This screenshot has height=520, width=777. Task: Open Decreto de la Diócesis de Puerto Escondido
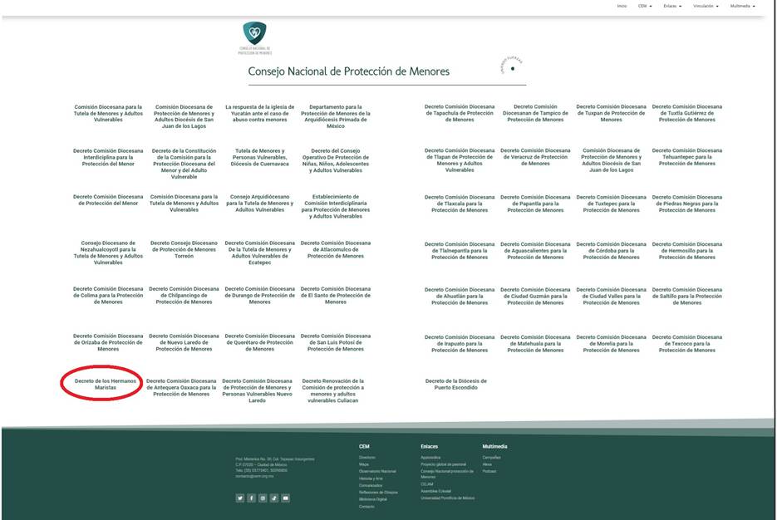tap(455, 384)
